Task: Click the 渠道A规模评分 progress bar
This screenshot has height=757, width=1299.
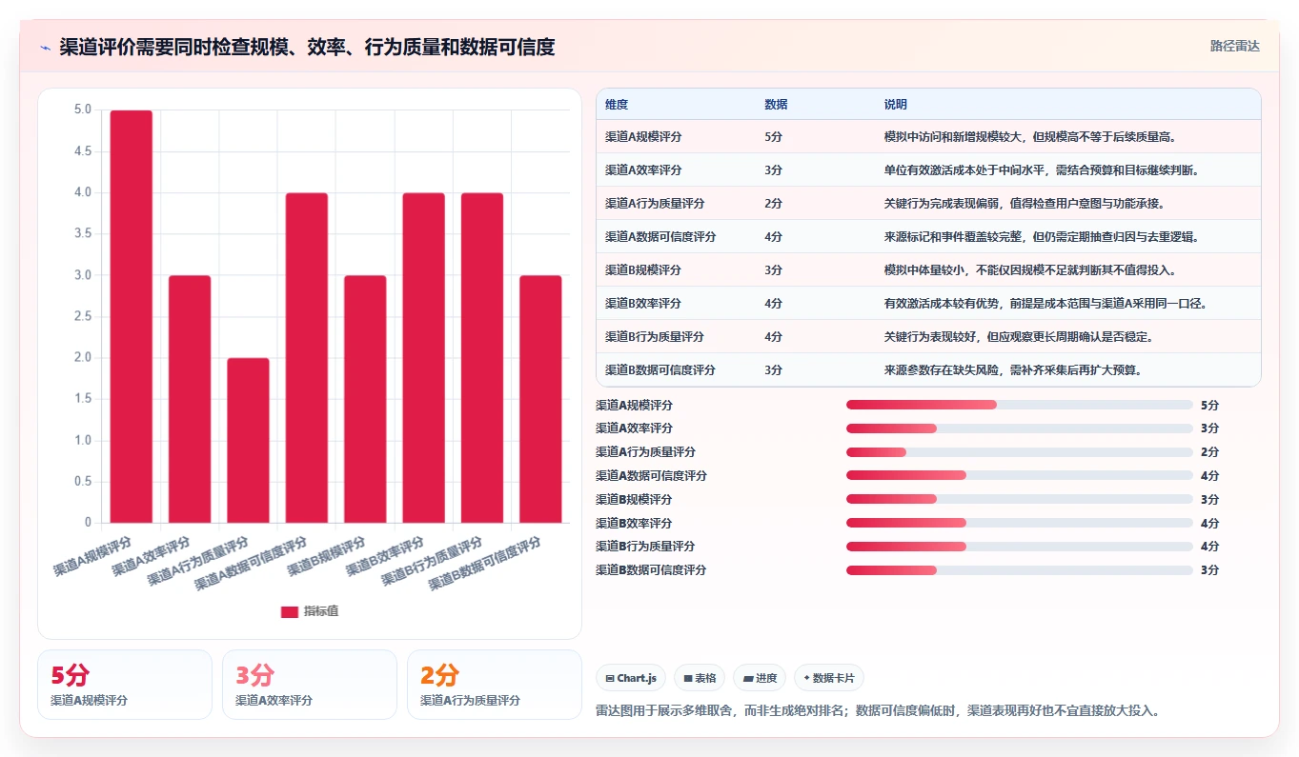Action: click(x=1019, y=405)
